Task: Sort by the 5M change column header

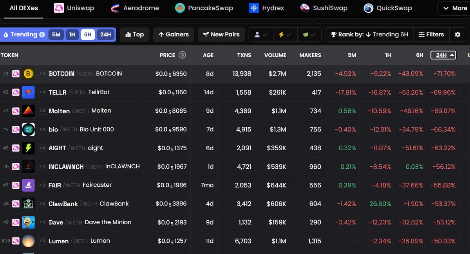Action: click(352, 55)
